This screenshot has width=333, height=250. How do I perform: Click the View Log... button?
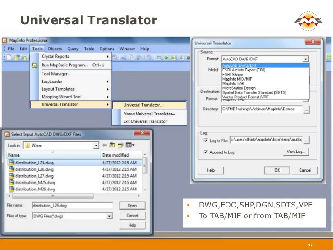coord(296,152)
